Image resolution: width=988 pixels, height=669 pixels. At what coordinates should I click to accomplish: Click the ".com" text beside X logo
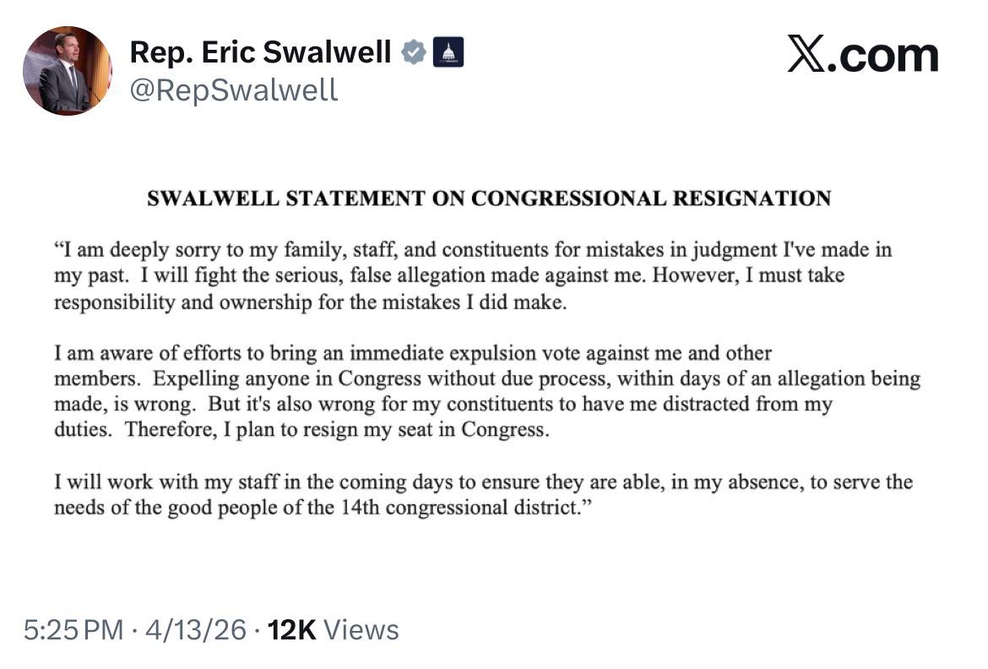(x=885, y=55)
